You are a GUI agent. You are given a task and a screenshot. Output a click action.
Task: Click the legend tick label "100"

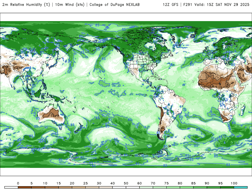click(234, 183)
